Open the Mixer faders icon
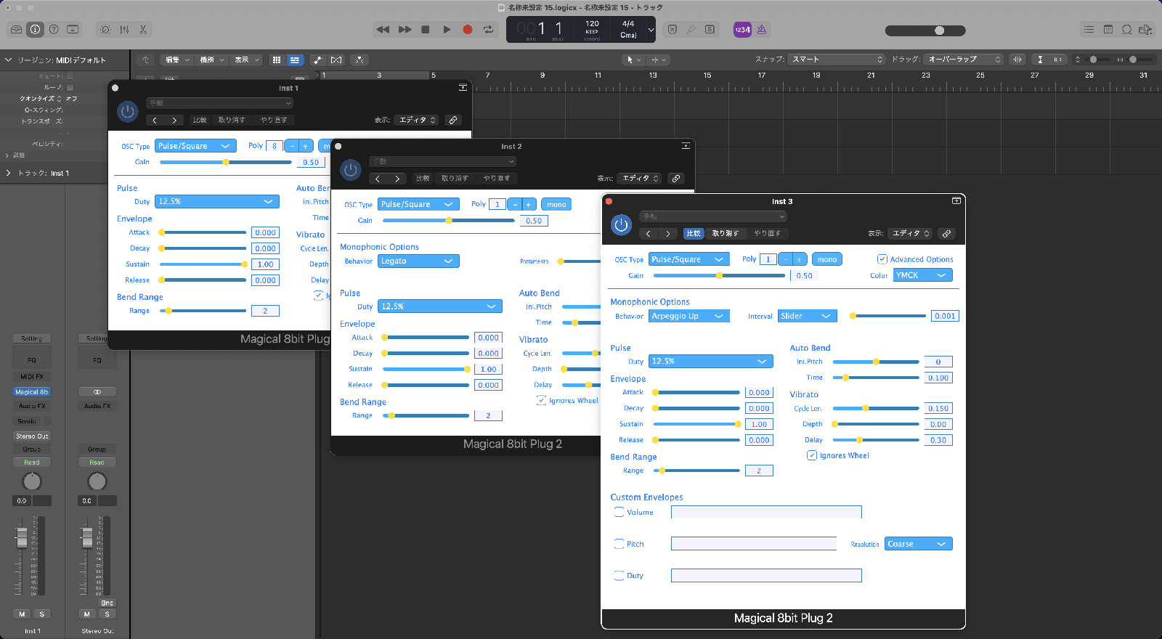This screenshot has width=1162, height=639. tap(124, 30)
